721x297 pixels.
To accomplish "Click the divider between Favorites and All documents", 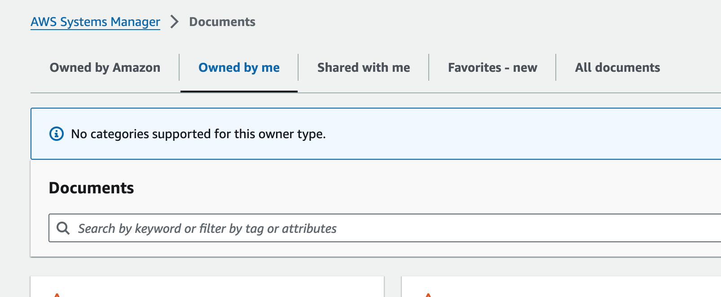I will pyautogui.click(x=556, y=67).
